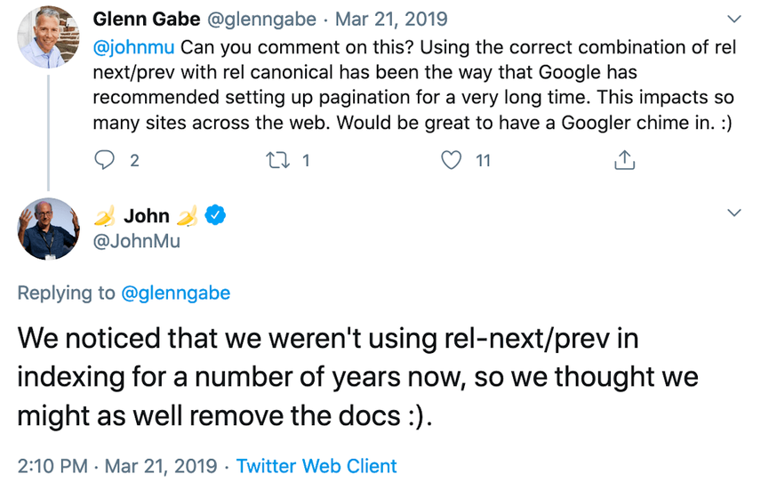
Task: Expand options menu on Glenn's tweet
Action: (733, 19)
